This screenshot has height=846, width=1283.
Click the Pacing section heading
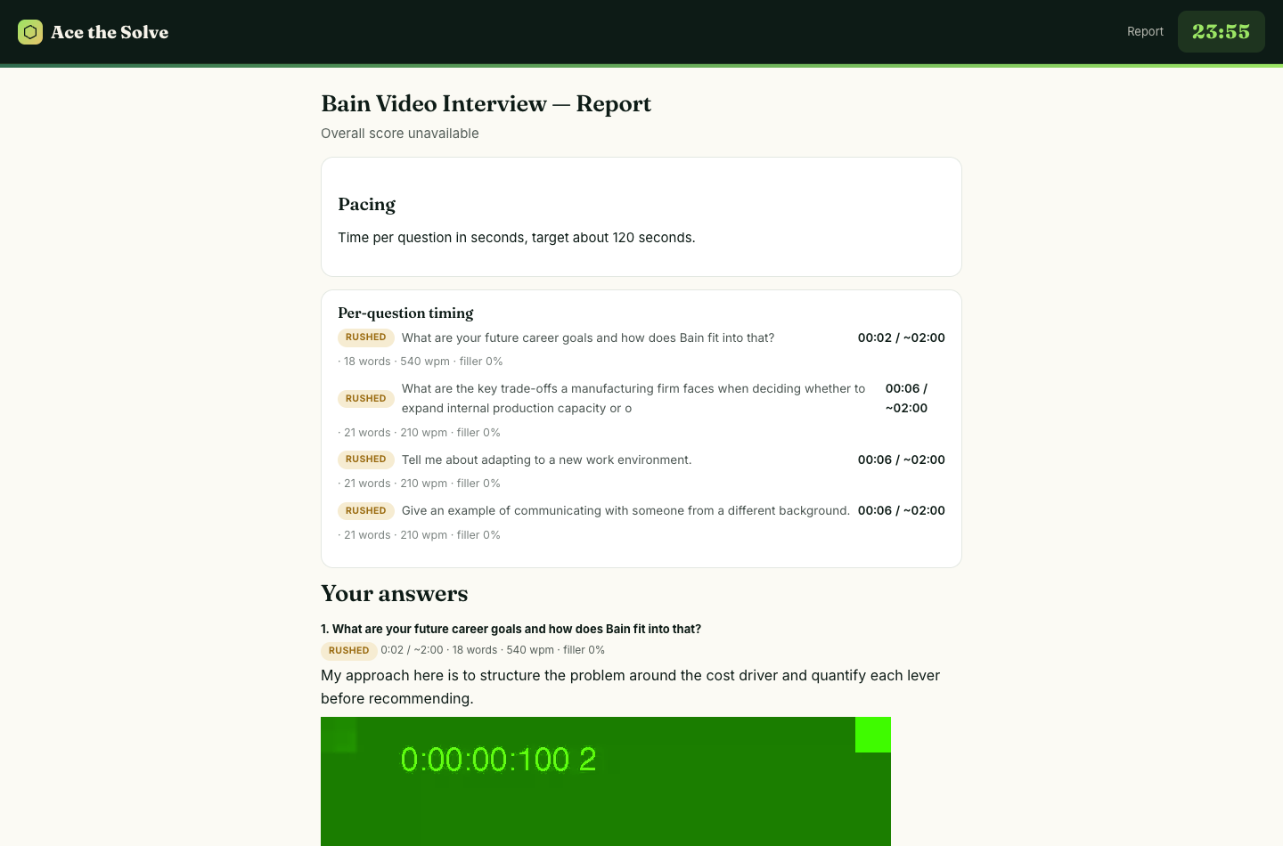(x=366, y=204)
